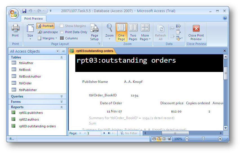Click the Office Button orb

pos(14,13)
